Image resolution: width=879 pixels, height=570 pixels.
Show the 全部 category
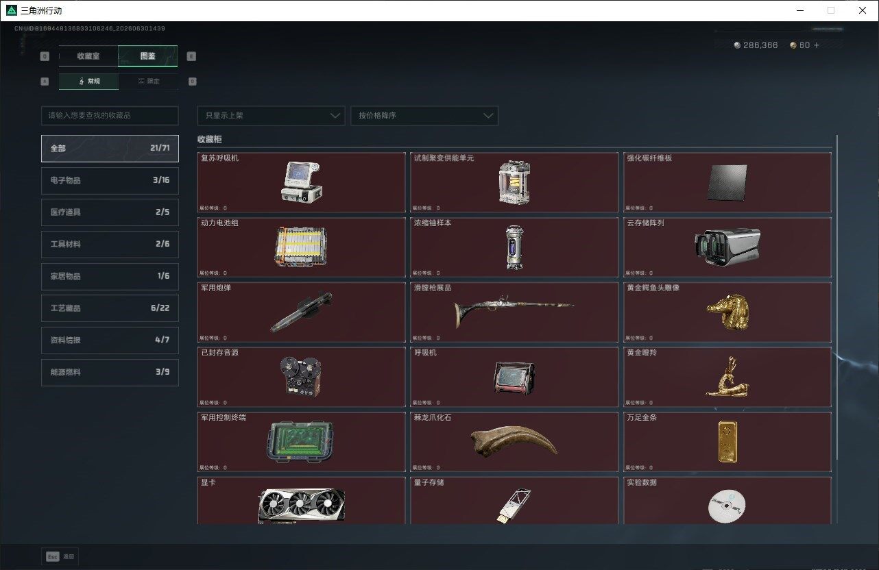(110, 148)
